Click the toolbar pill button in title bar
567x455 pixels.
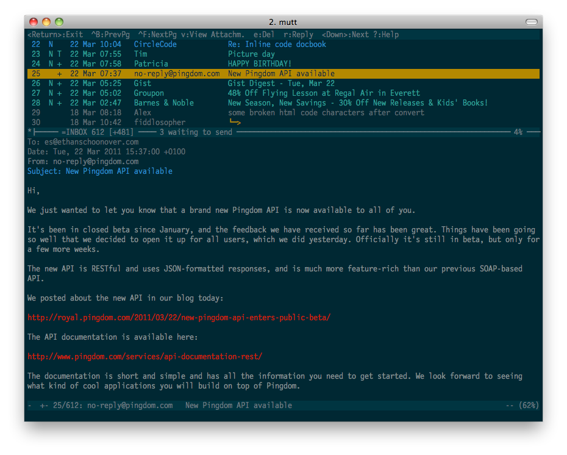click(532, 22)
